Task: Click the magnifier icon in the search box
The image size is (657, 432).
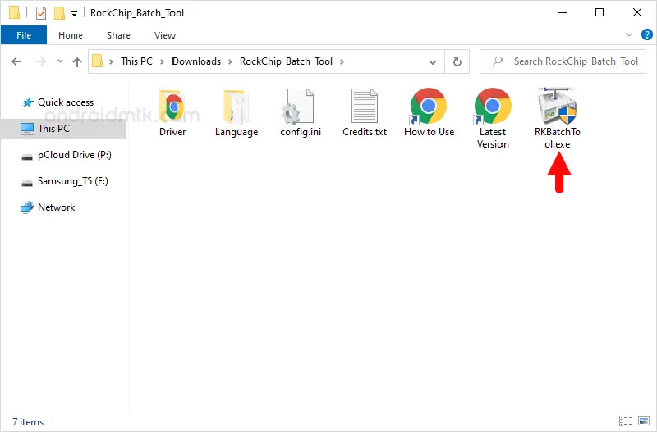Action: tap(498, 61)
